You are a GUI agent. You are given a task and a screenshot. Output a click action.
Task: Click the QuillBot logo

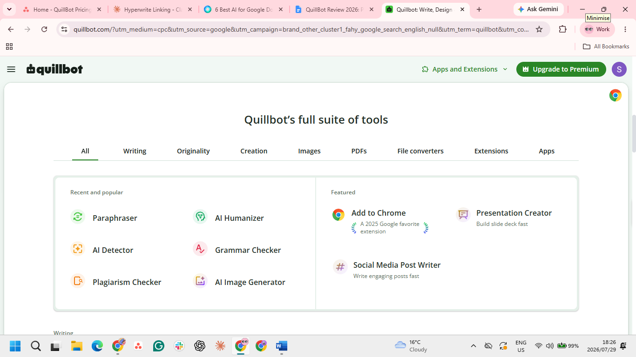point(54,69)
